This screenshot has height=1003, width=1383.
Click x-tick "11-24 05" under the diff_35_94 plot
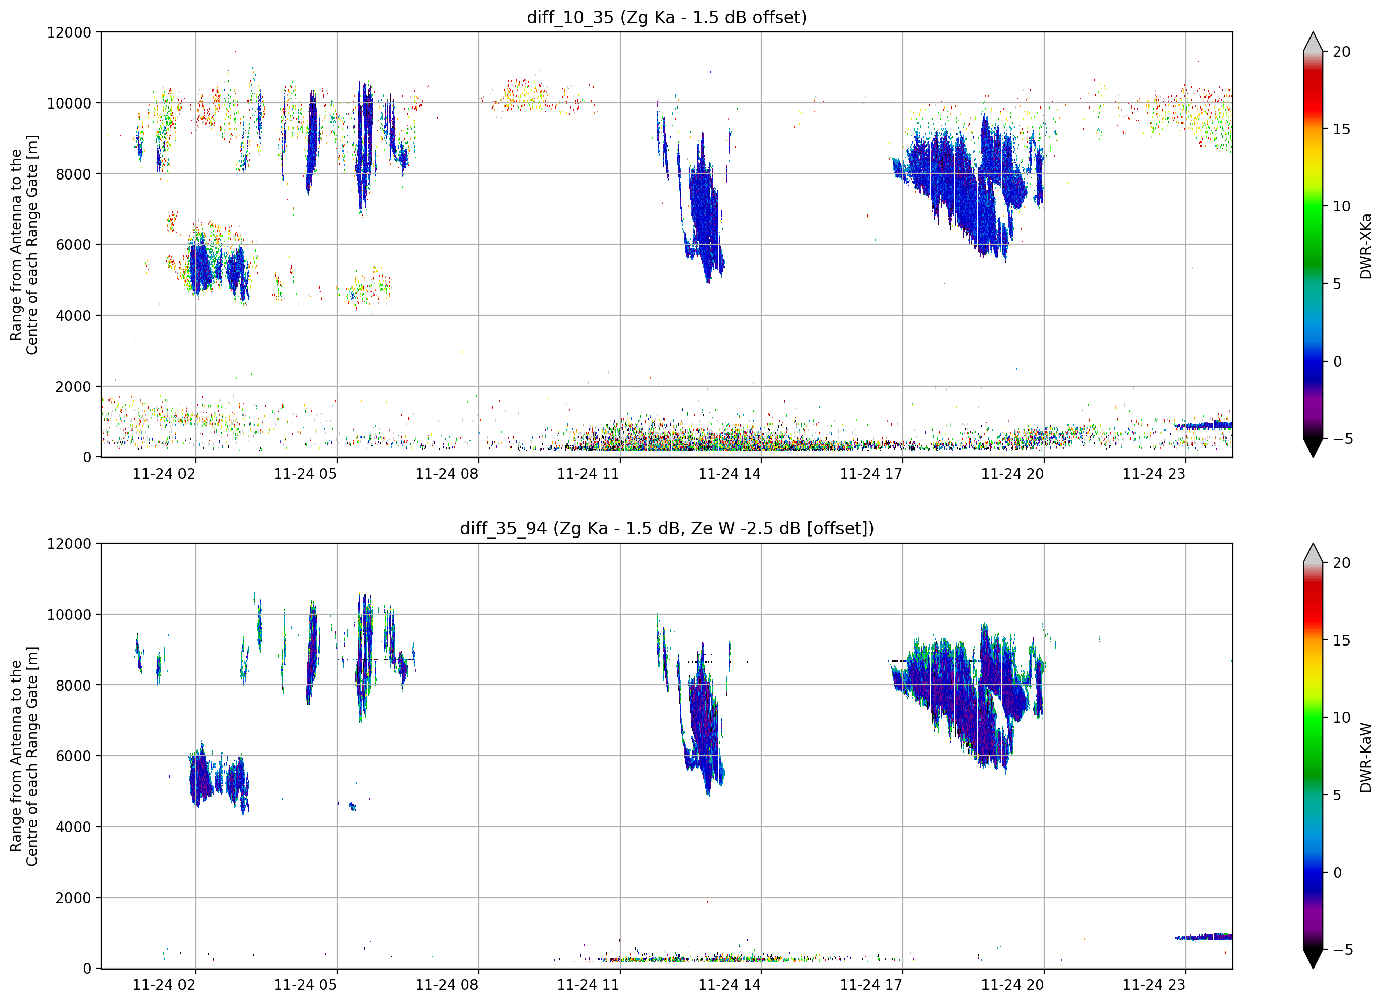click(x=306, y=985)
